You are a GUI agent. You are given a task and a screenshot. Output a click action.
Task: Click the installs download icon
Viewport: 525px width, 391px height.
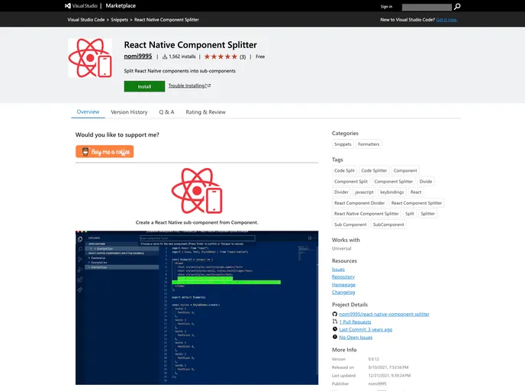165,57
